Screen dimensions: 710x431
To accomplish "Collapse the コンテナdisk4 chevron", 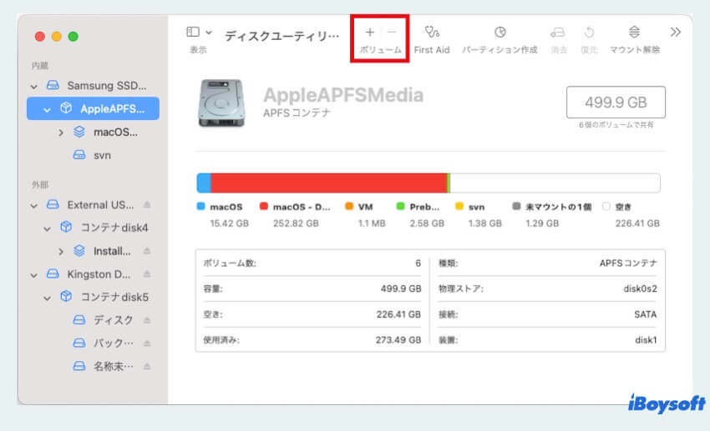I will tap(47, 228).
